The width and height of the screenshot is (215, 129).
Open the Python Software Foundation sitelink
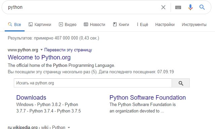(147, 98)
